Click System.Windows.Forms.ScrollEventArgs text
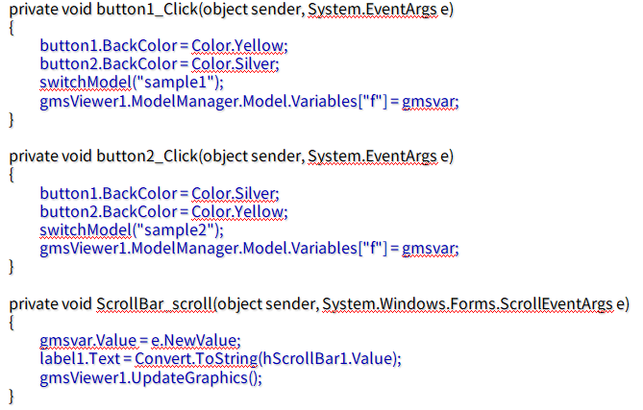The height and width of the screenshot is (410, 643). [x=467, y=304]
